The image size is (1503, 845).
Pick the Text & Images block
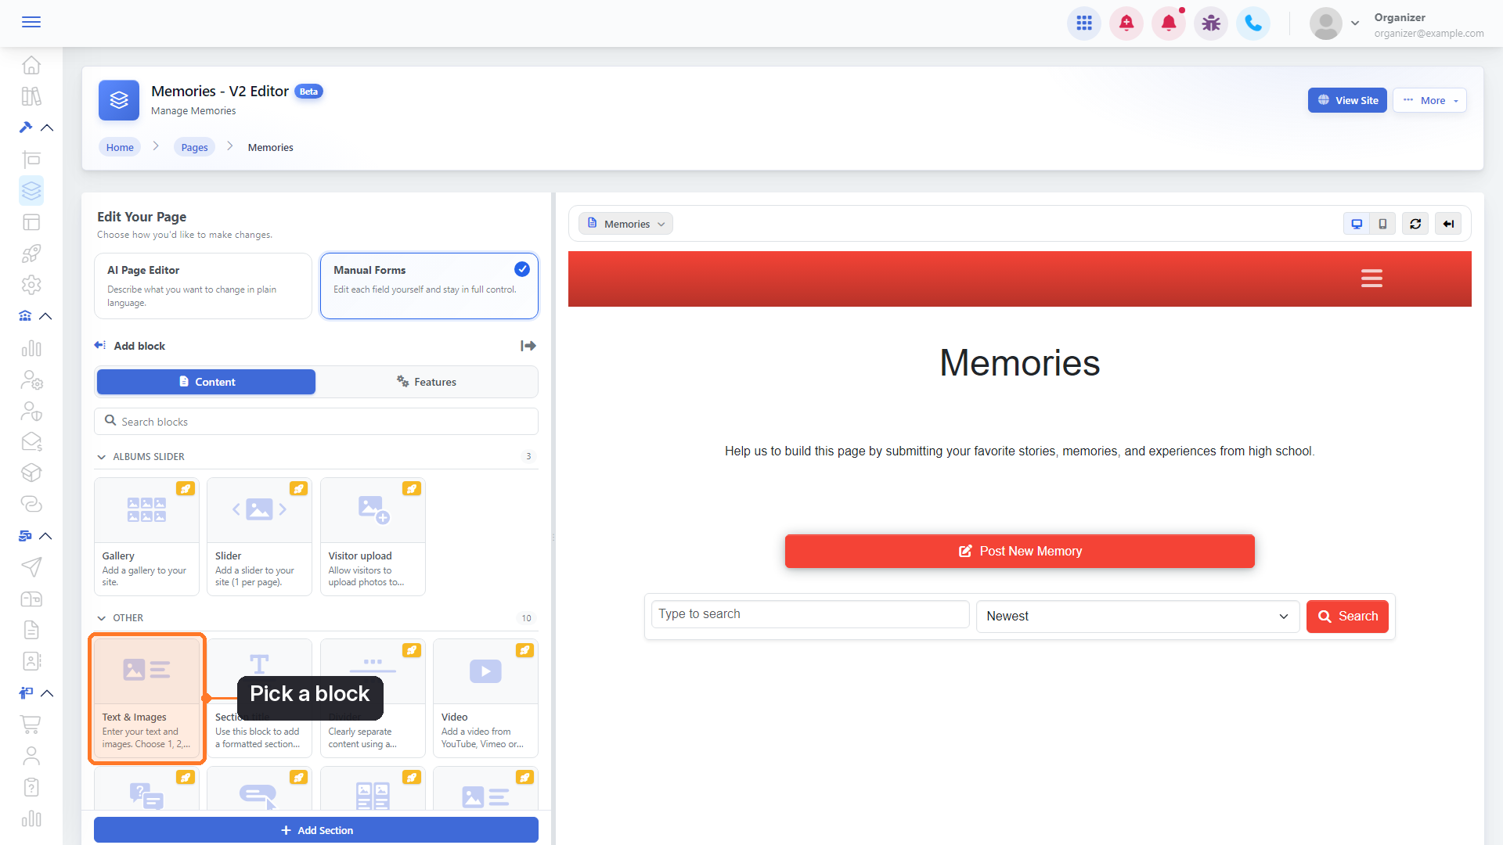[146, 698]
